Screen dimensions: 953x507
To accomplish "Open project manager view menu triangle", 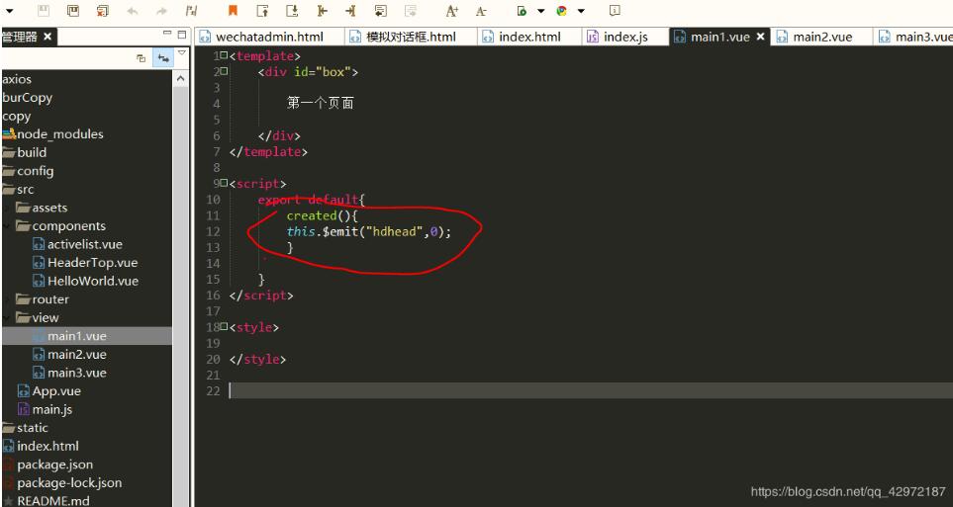I will coord(182,54).
